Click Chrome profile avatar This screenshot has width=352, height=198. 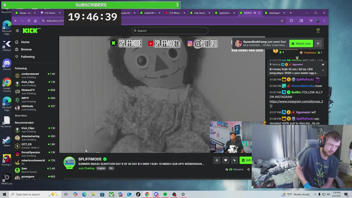(x=318, y=21)
